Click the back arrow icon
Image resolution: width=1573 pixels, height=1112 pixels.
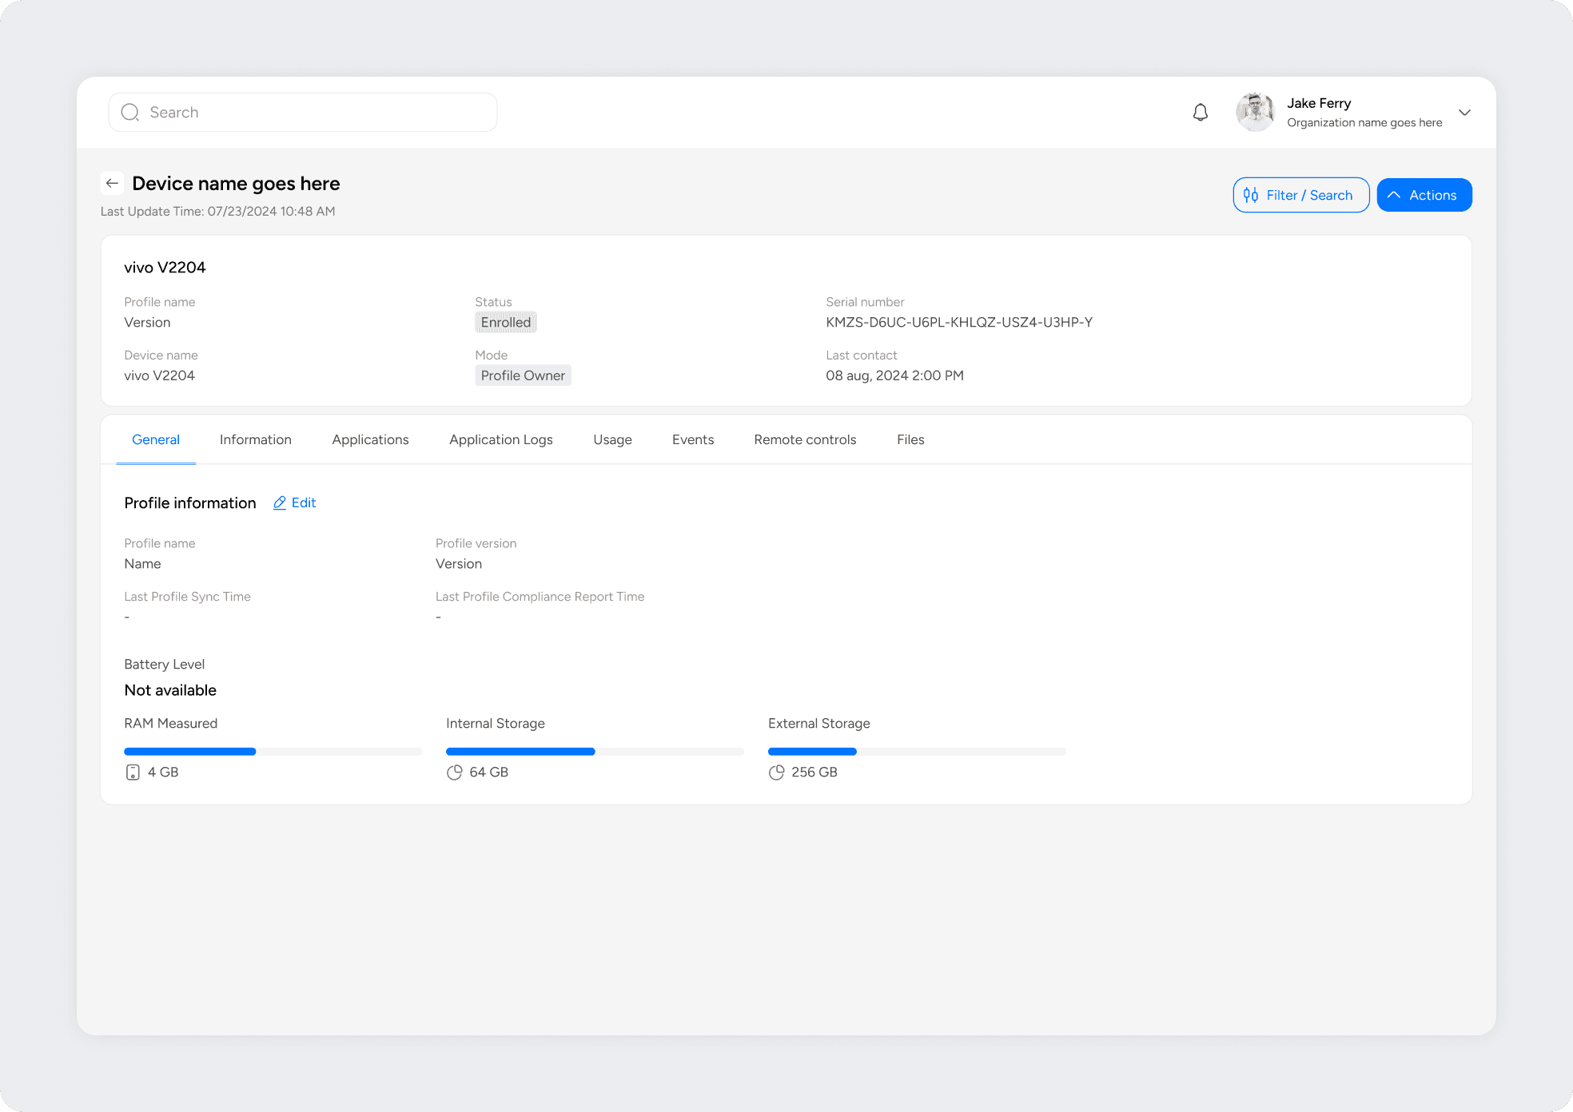(112, 184)
